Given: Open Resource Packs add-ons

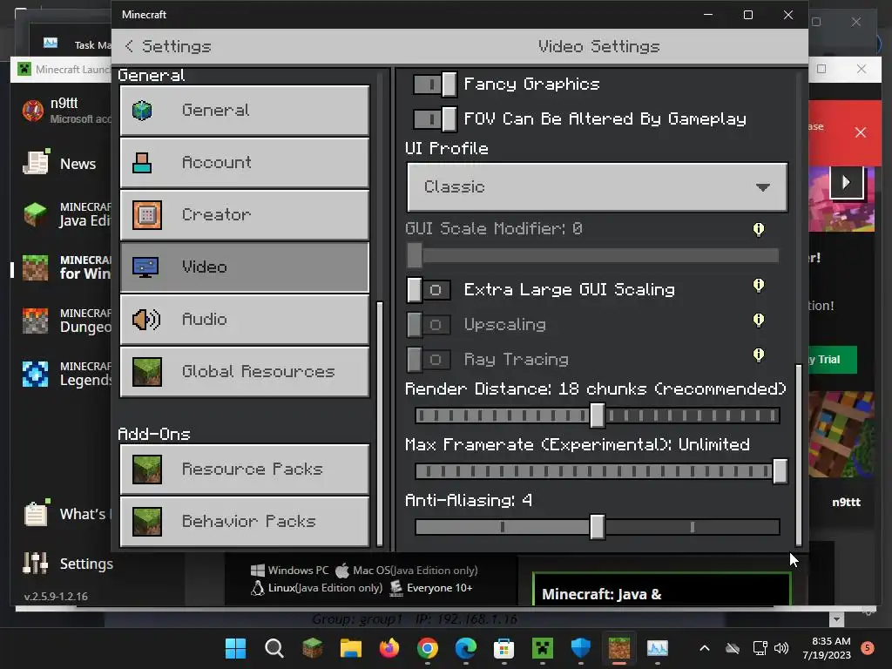Looking at the screenshot, I should (x=245, y=470).
